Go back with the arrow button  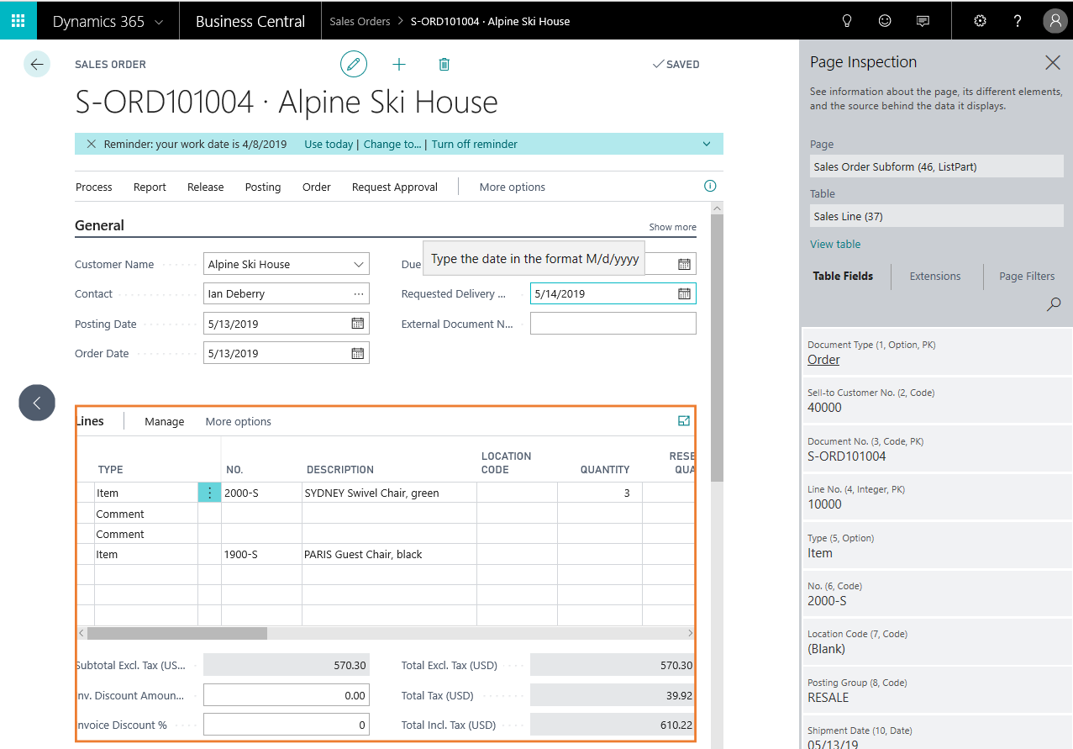point(37,65)
